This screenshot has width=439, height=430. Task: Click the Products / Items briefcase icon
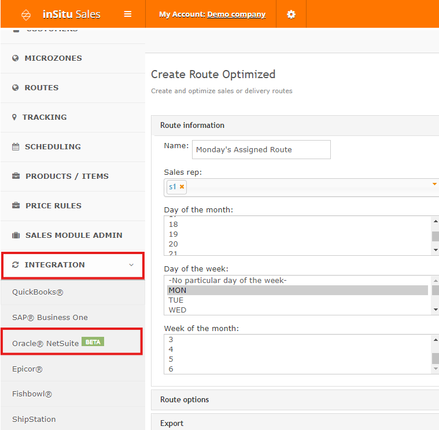point(16,176)
